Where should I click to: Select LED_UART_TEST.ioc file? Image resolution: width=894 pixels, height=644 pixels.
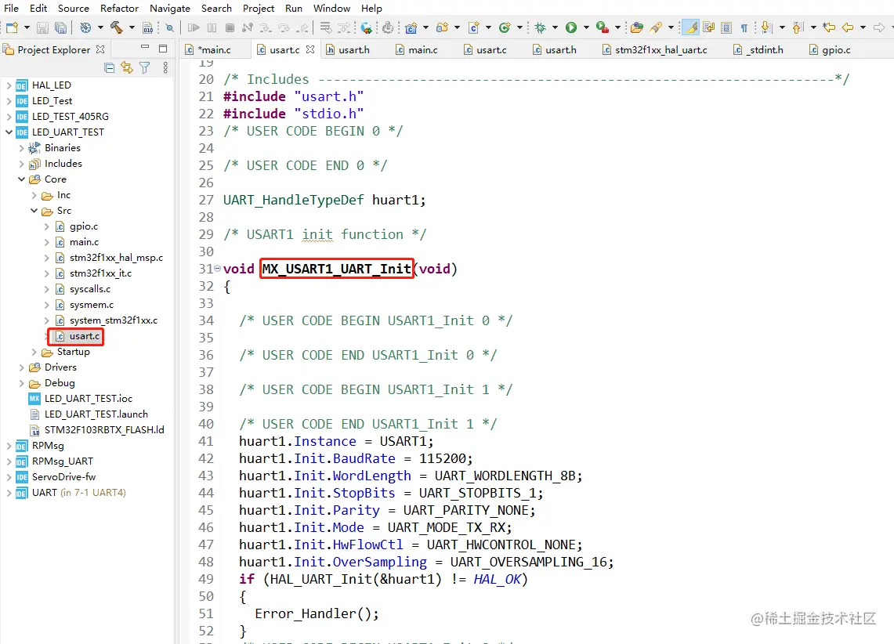coord(81,398)
